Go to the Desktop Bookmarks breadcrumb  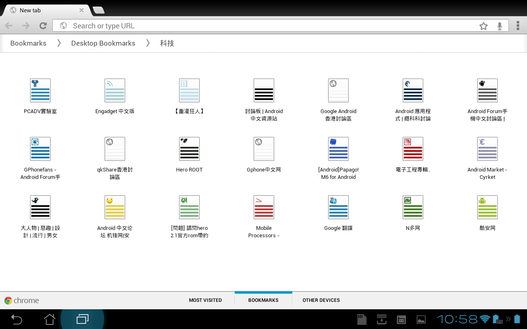(103, 43)
